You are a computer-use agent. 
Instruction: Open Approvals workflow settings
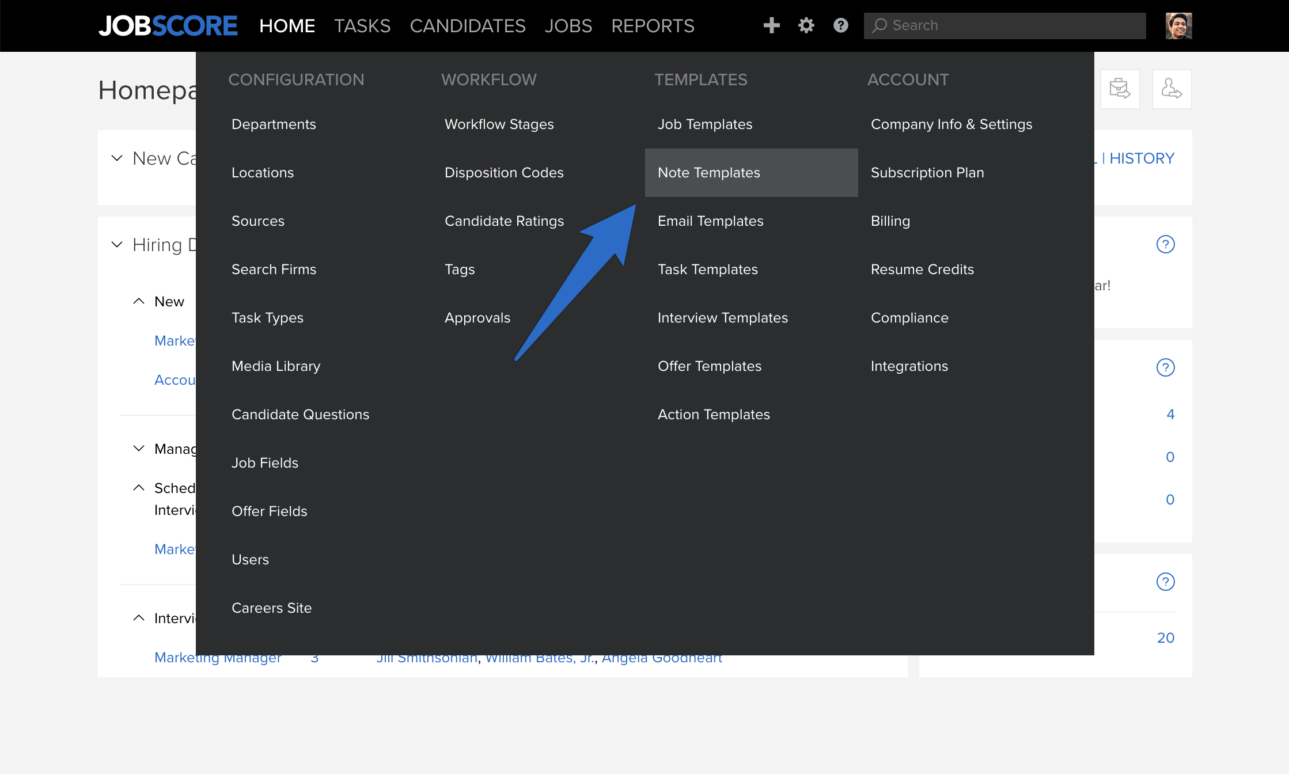pos(477,318)
